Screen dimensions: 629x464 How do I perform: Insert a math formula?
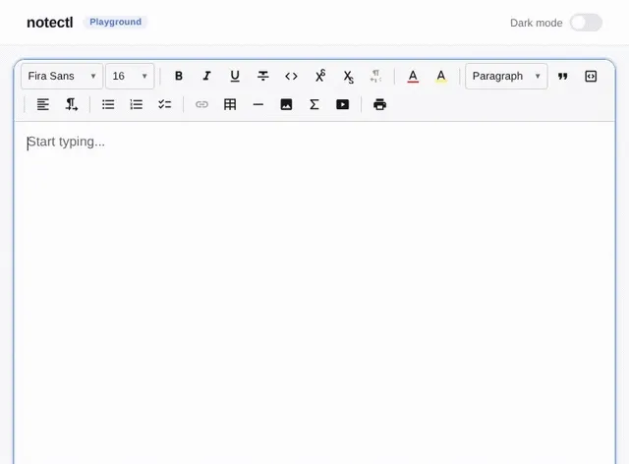(x=314, y=105)
